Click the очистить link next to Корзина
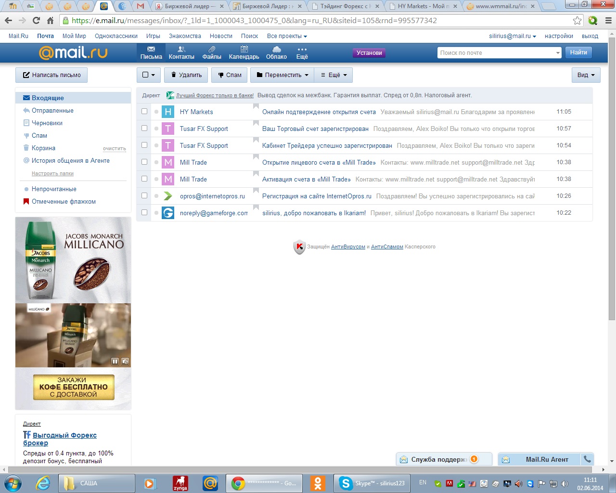The height and width of the screenshot is (493, 616). (x=115, y=148)
